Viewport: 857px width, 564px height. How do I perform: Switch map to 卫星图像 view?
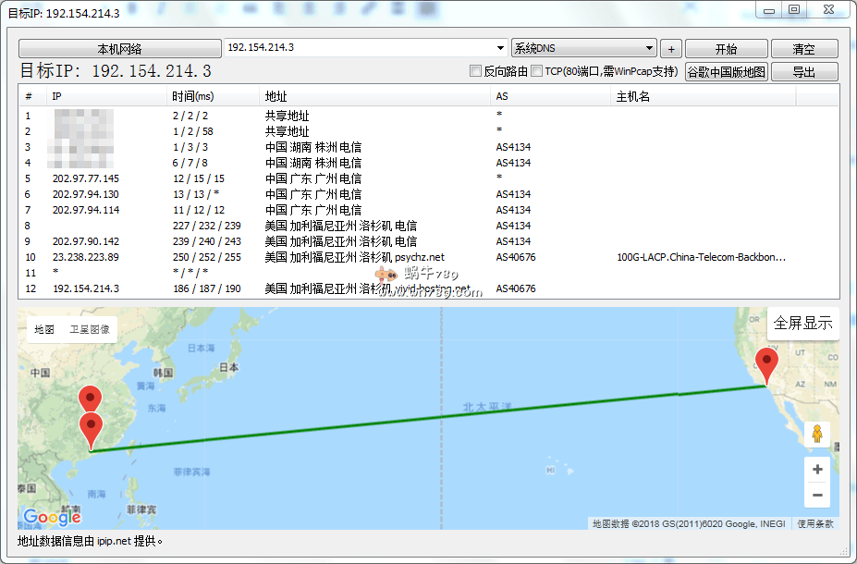[90, 329]
